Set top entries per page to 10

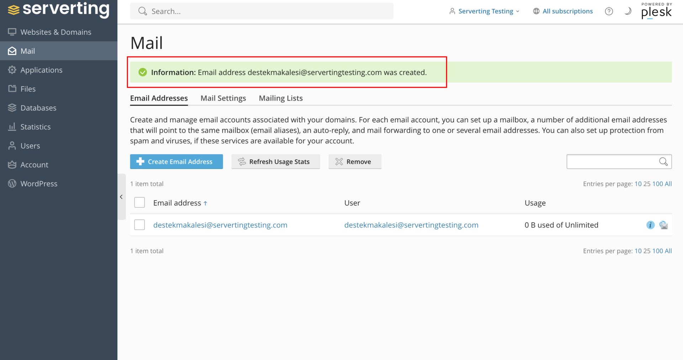pos(638,184)
